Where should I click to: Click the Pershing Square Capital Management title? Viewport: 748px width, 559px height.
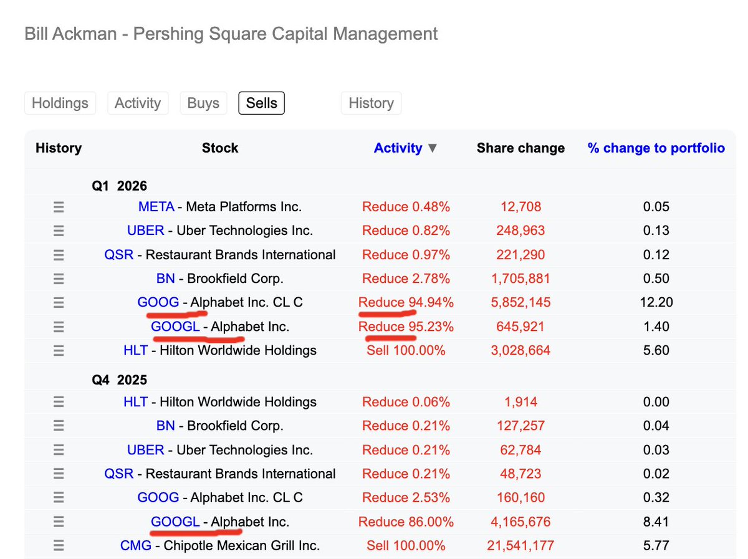coord(231,33)
